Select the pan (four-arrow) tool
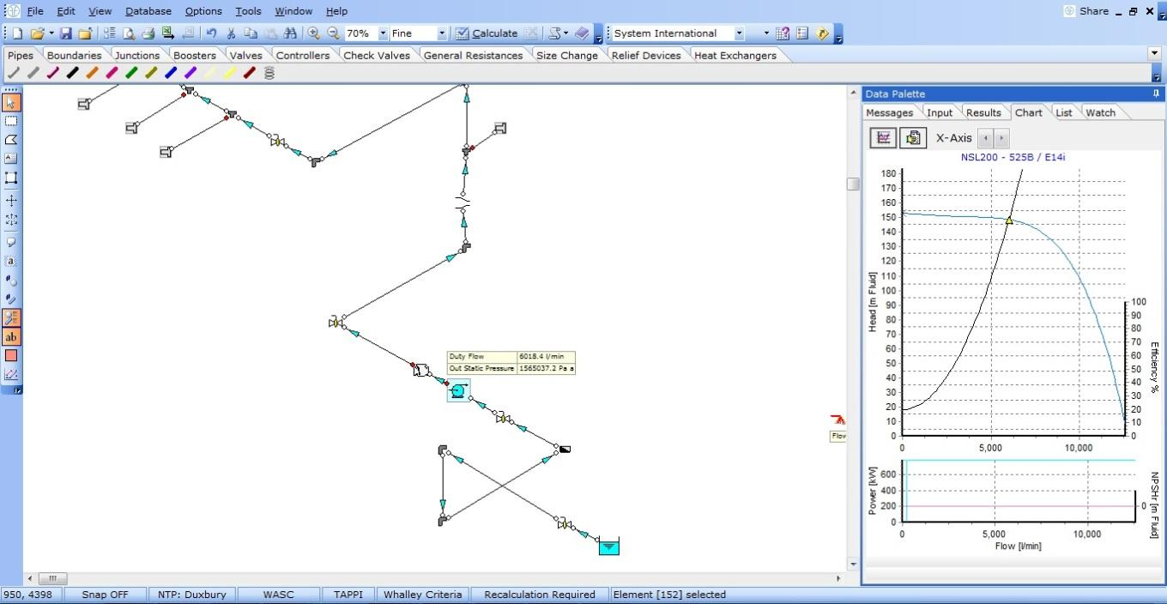 pyautogui.click(x=11, y=200)
